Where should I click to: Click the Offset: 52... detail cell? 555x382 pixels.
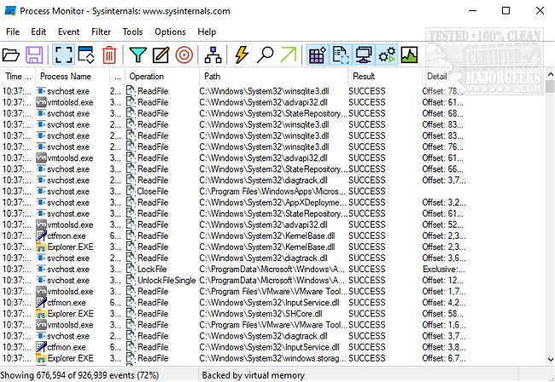click(443, 225)
